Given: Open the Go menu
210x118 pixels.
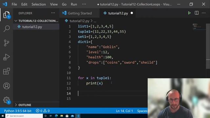Looking at the screenshot, I should click(x=64, y=4).
